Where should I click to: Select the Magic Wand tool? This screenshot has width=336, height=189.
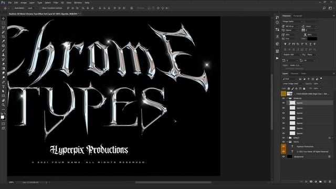(x=3, y=32)
